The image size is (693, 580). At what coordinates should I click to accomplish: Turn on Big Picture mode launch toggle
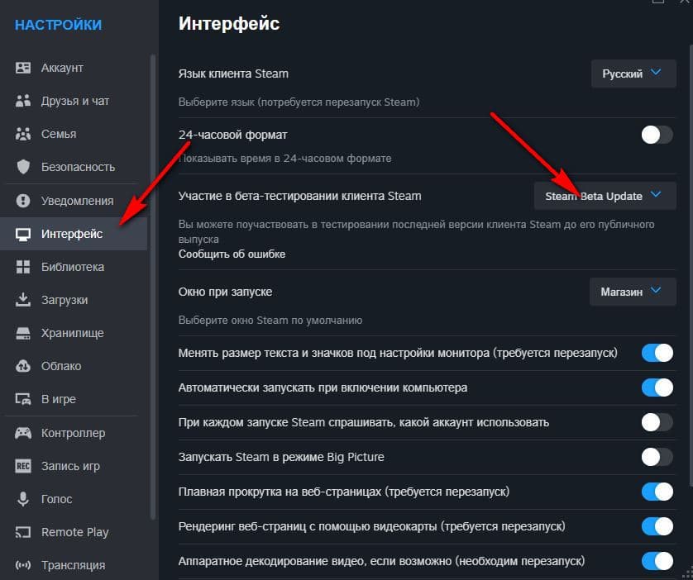tap(657, 457)
